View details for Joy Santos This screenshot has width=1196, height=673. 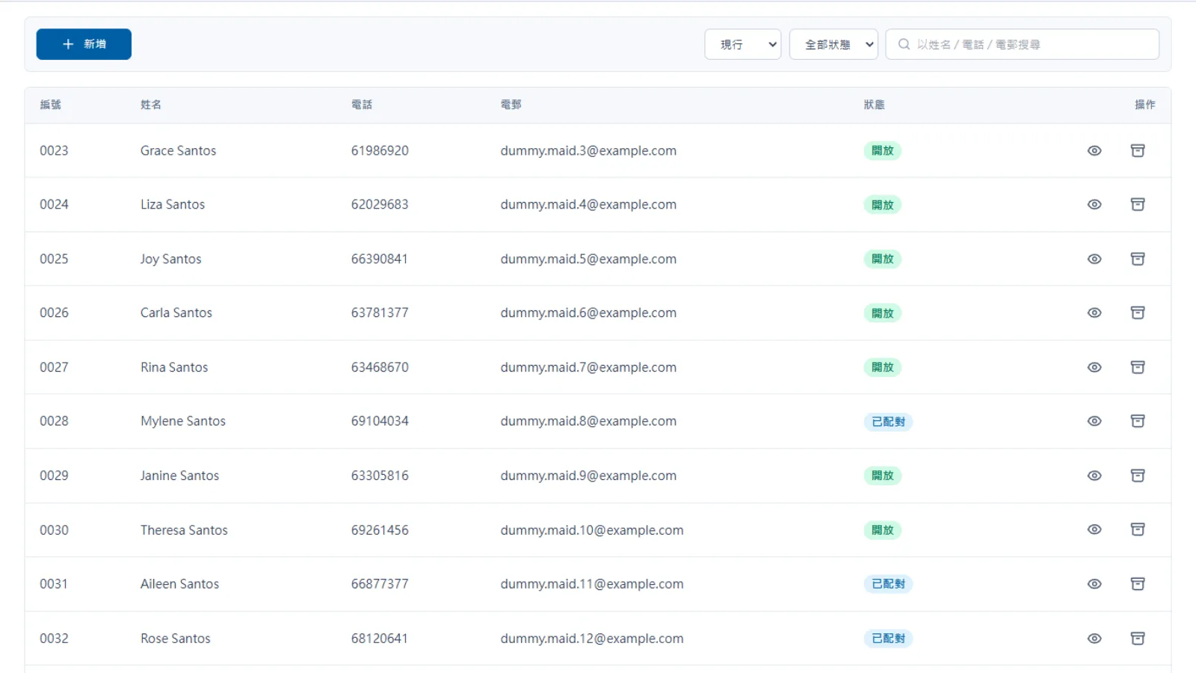(x=1094, y=259)
